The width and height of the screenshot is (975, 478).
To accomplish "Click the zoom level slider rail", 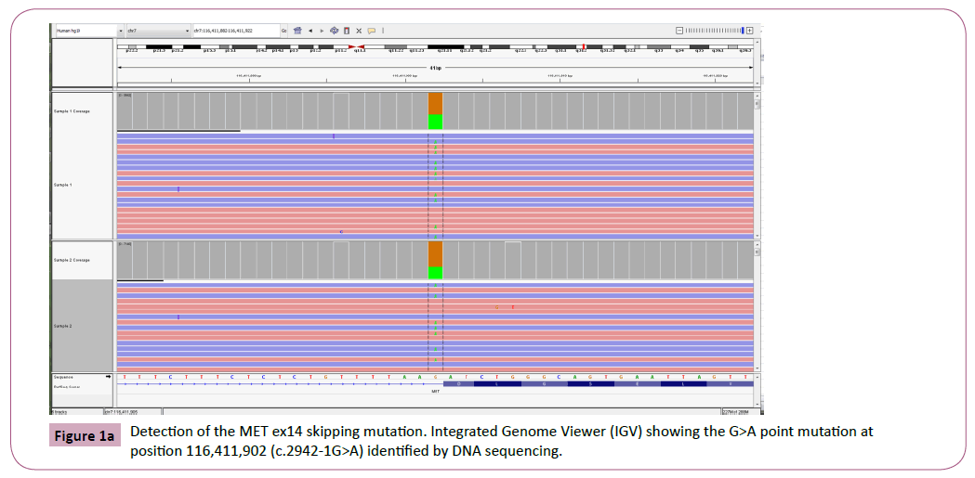I will click(x=714, y=31).
